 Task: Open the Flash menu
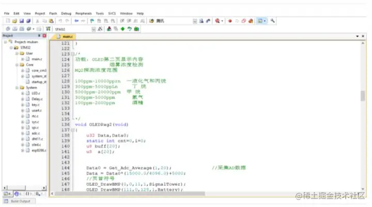point(53,13)
